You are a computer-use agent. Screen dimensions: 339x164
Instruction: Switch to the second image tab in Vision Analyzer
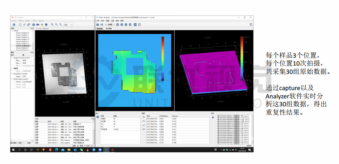pos(109,28)
